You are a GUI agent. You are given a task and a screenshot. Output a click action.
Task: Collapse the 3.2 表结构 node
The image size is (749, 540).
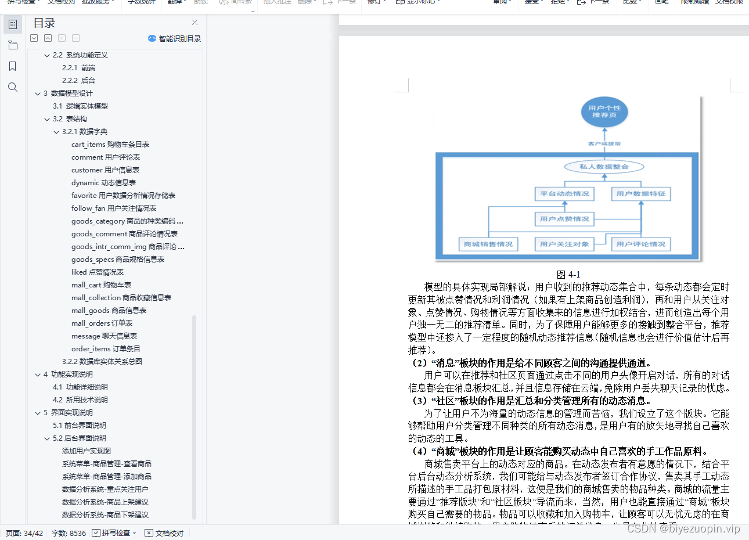47,119
